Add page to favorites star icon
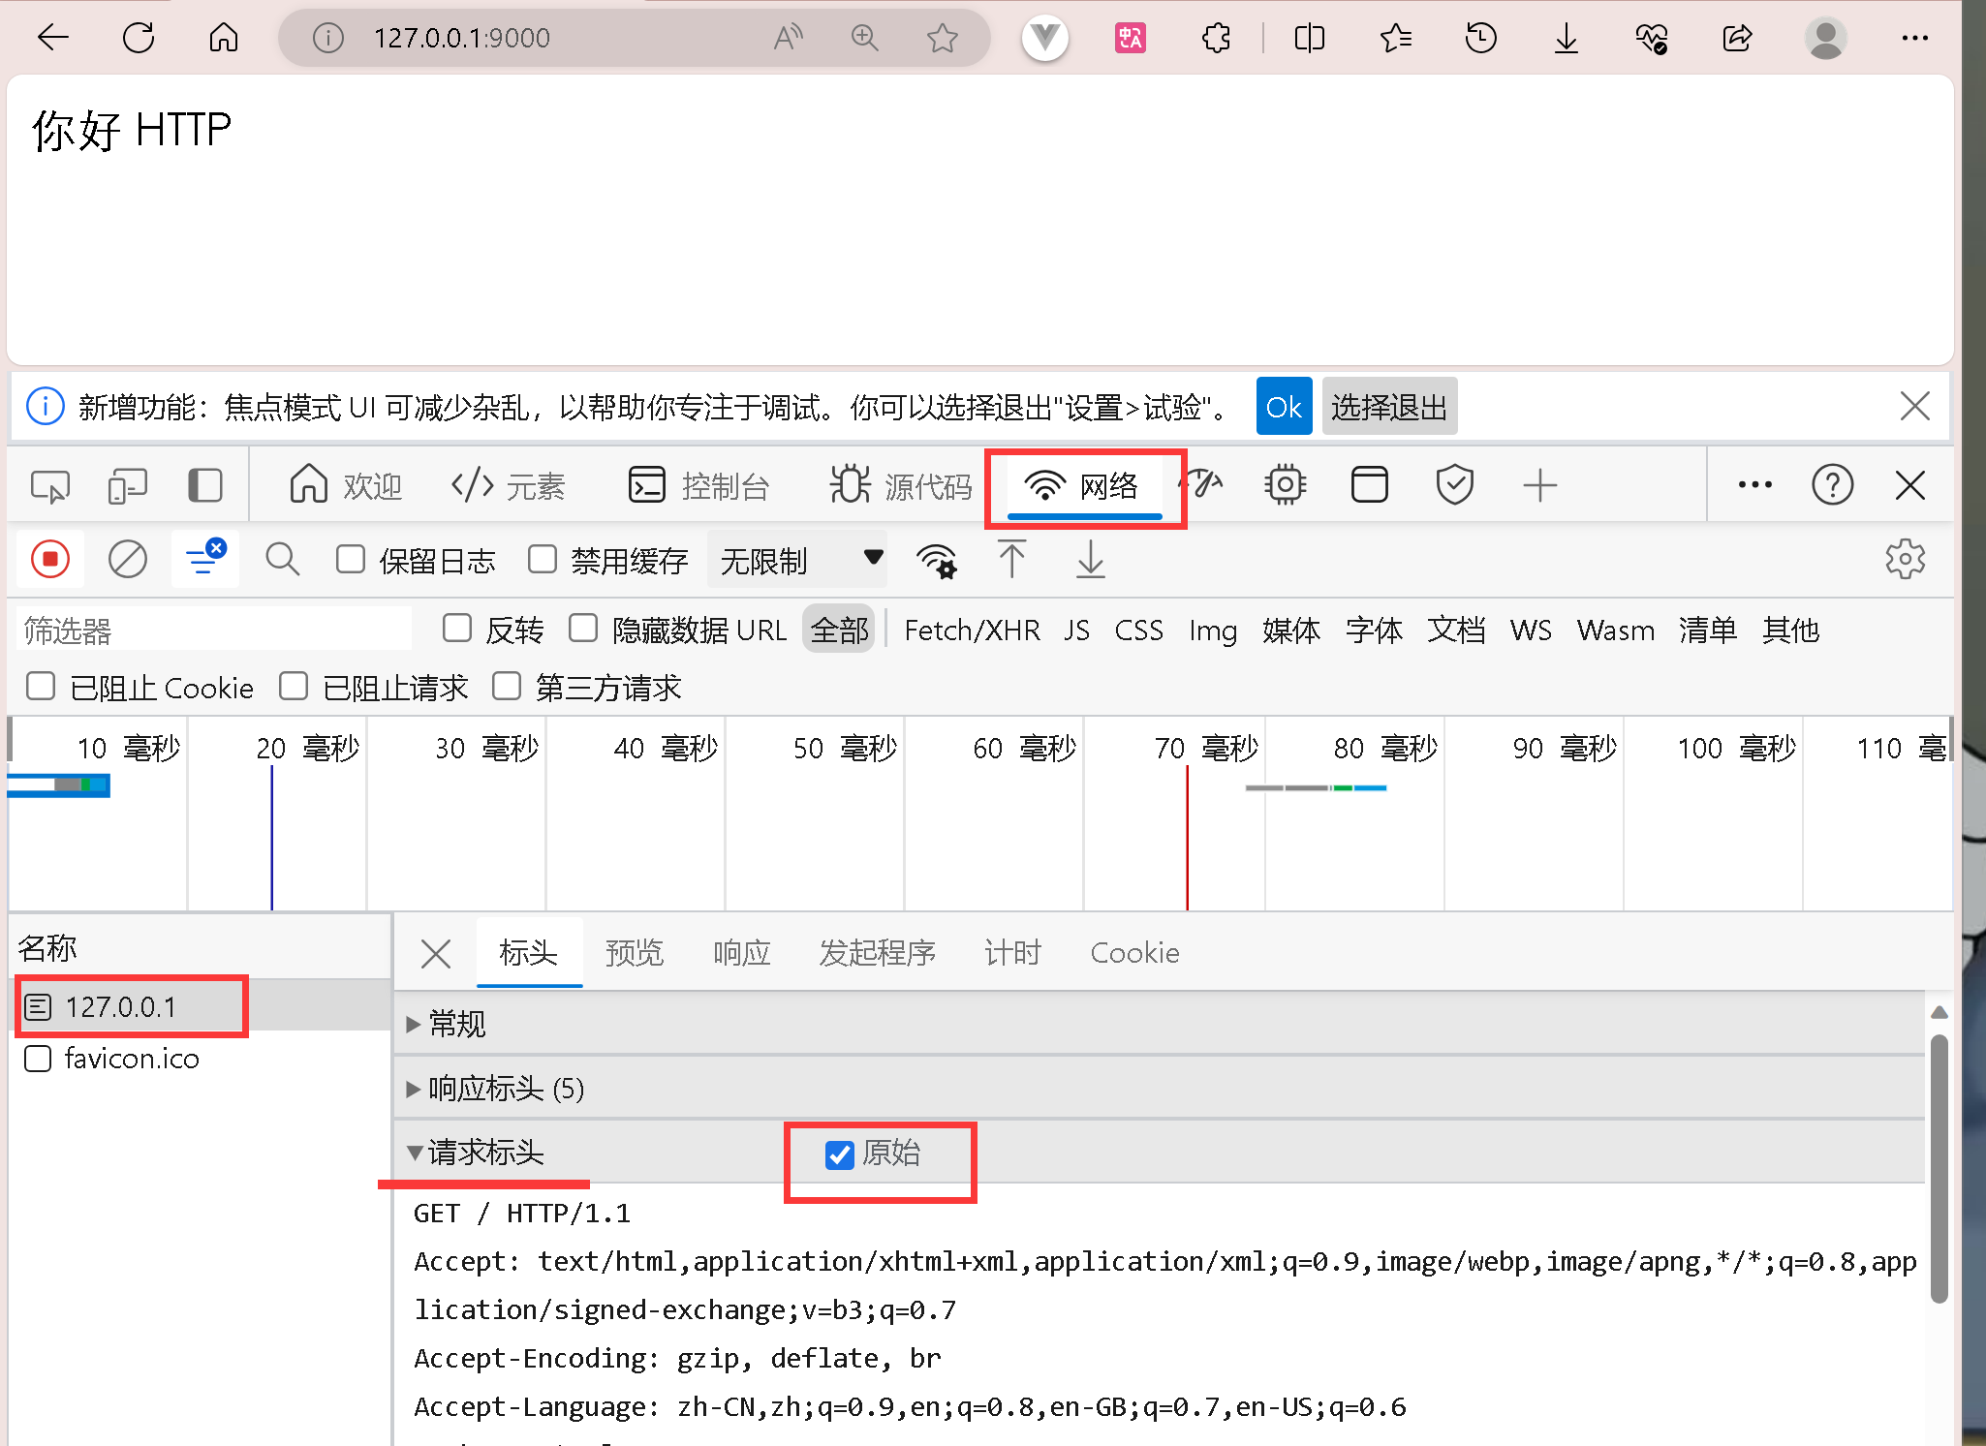Screen dimensions: 1986x1446 tap(942, 38)
